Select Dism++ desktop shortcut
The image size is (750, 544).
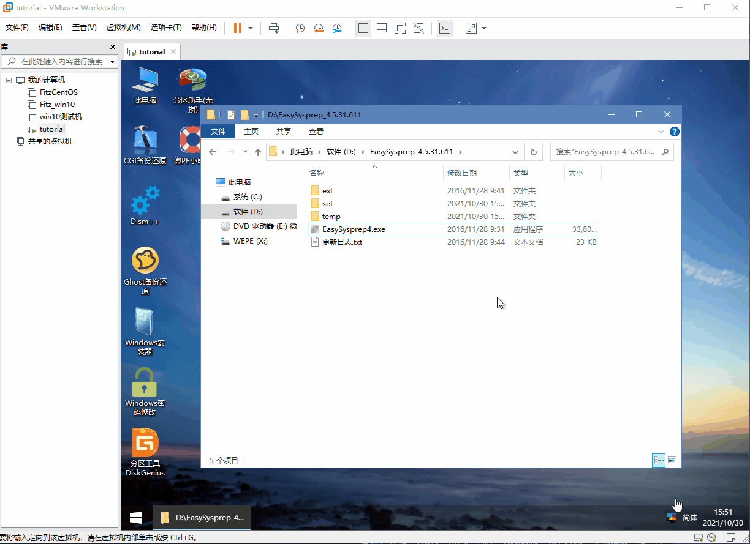[x=145, y=204]
